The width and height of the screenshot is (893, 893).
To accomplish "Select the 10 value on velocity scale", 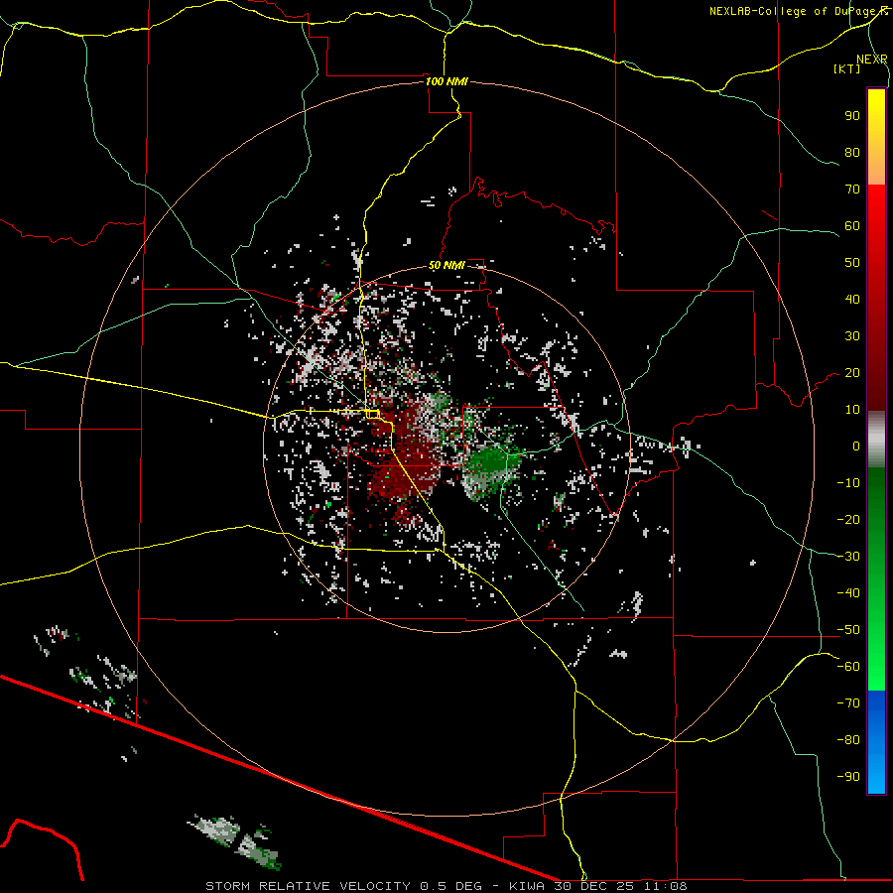I will pyautogui.click(x=852, y=410).
